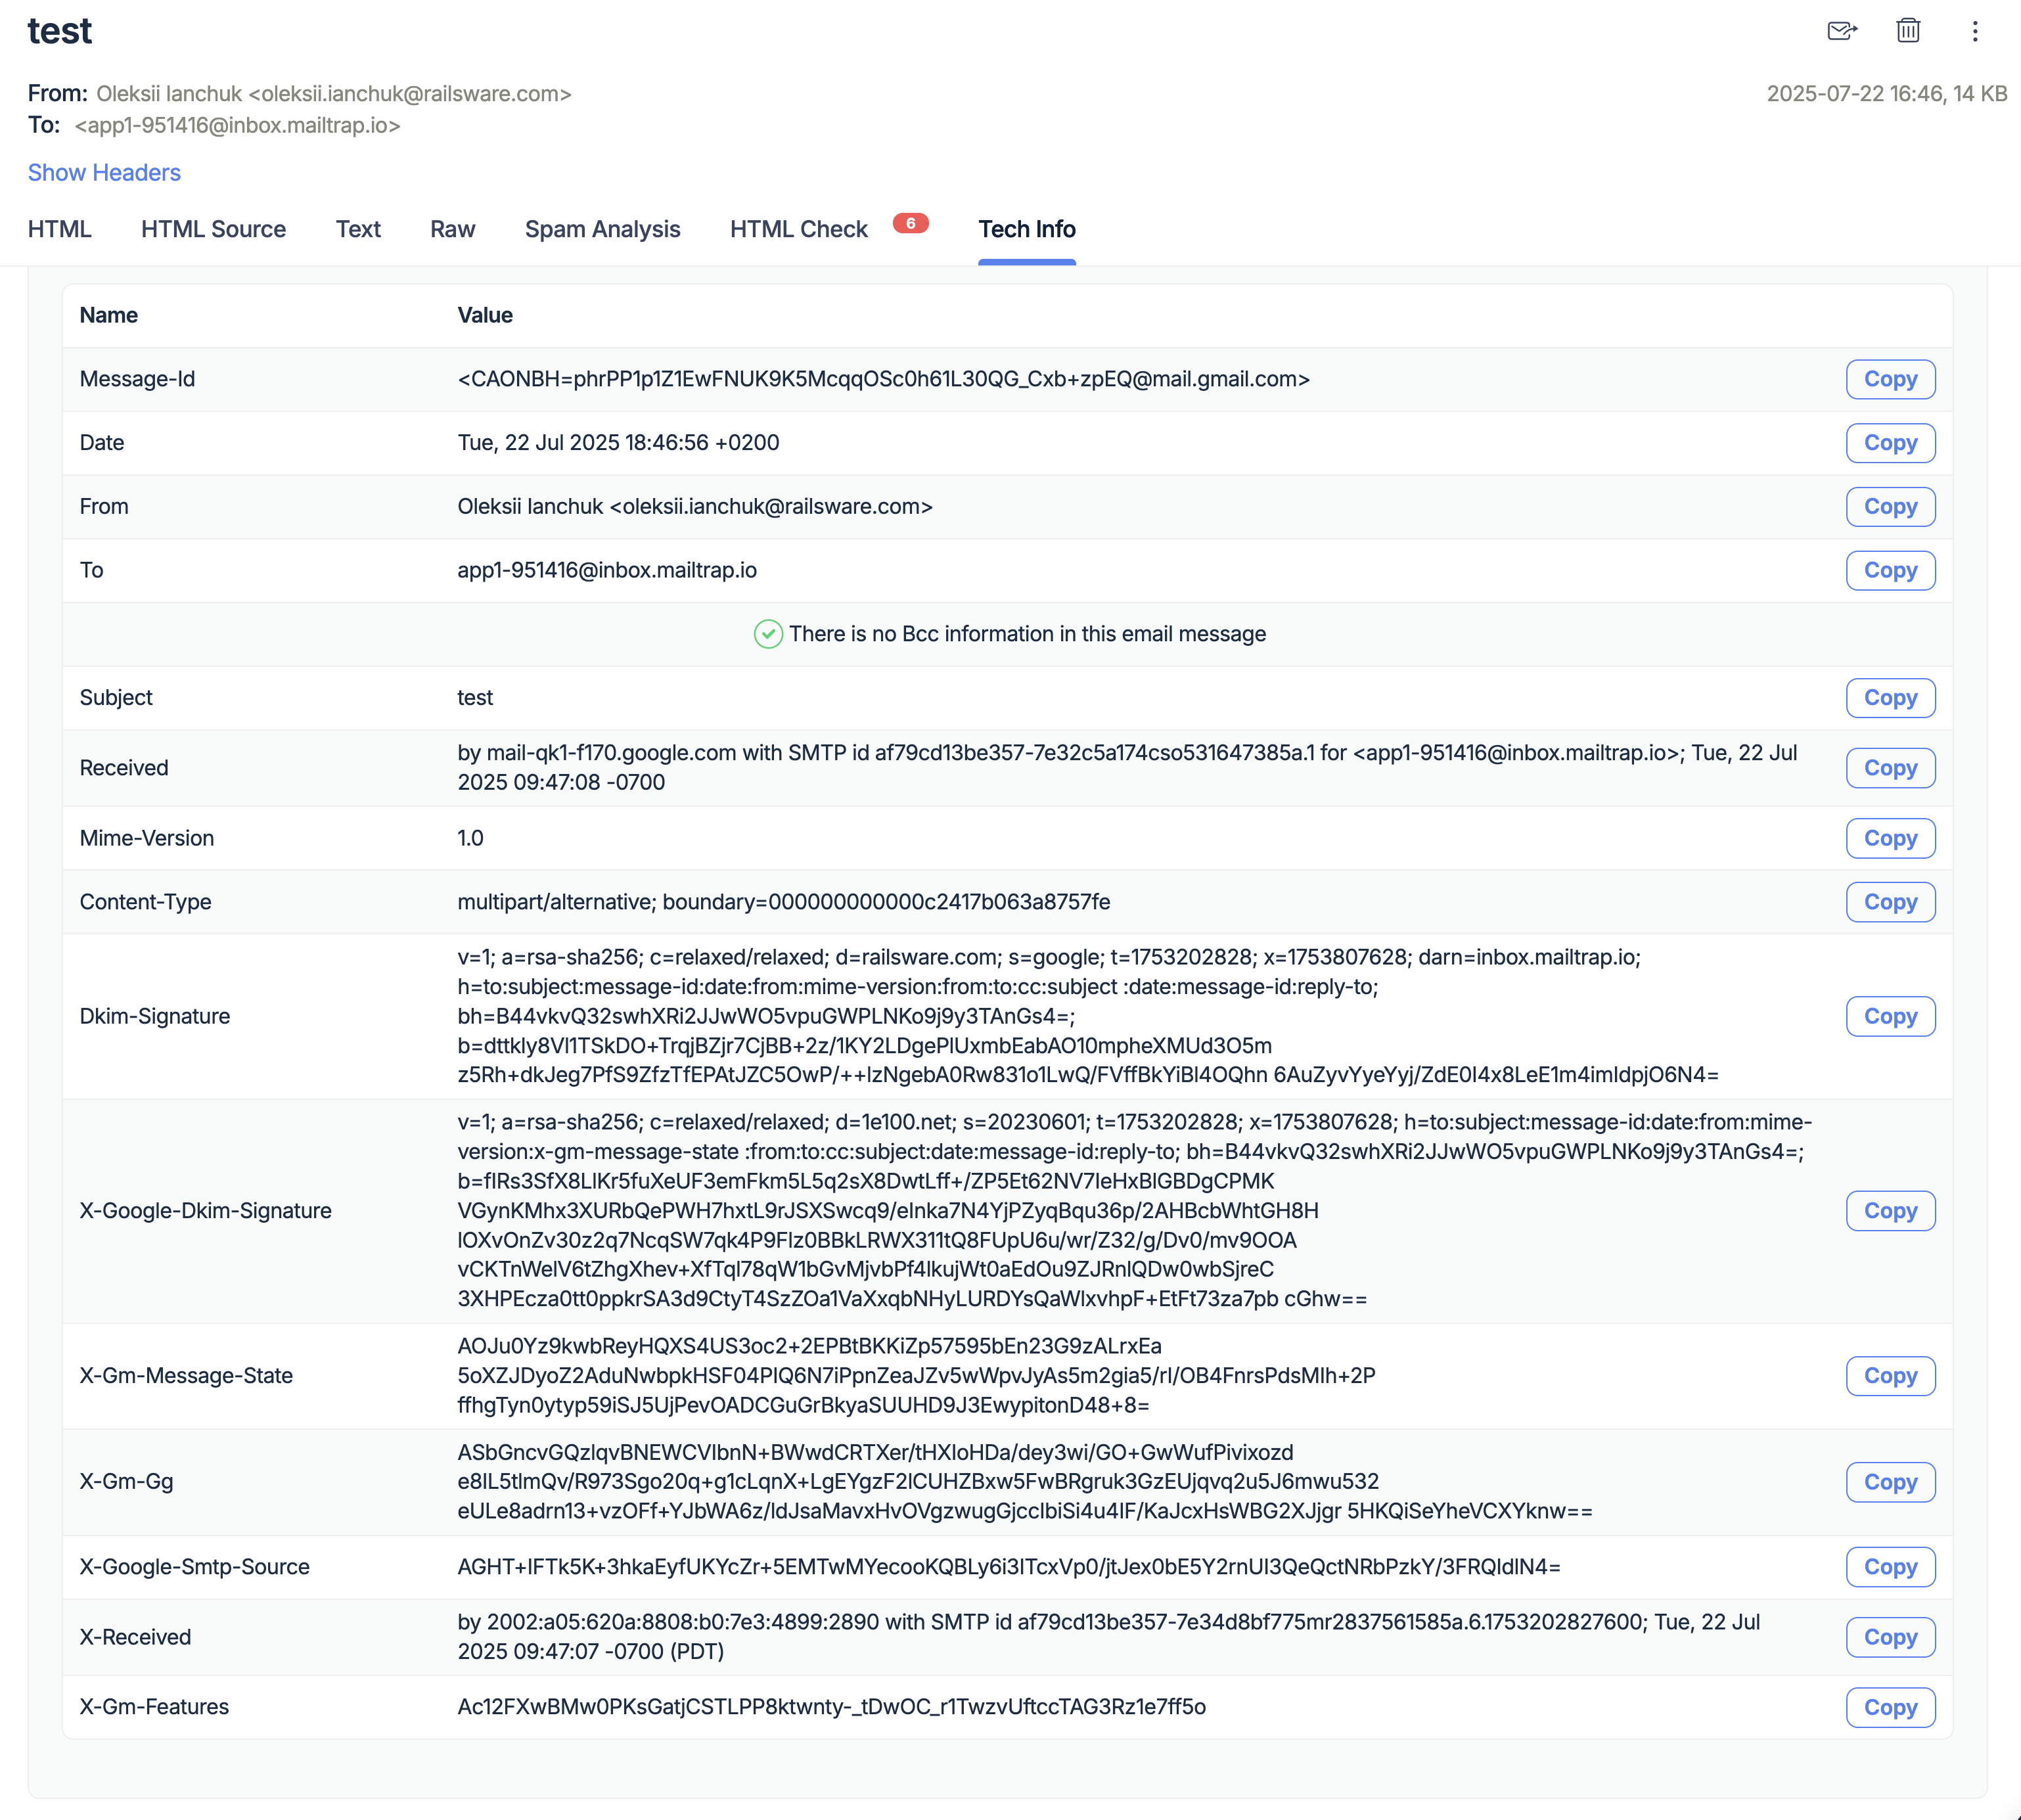View the Raw email source
Viewport: 2021px width, 1820px height.
tap(452, 229)
